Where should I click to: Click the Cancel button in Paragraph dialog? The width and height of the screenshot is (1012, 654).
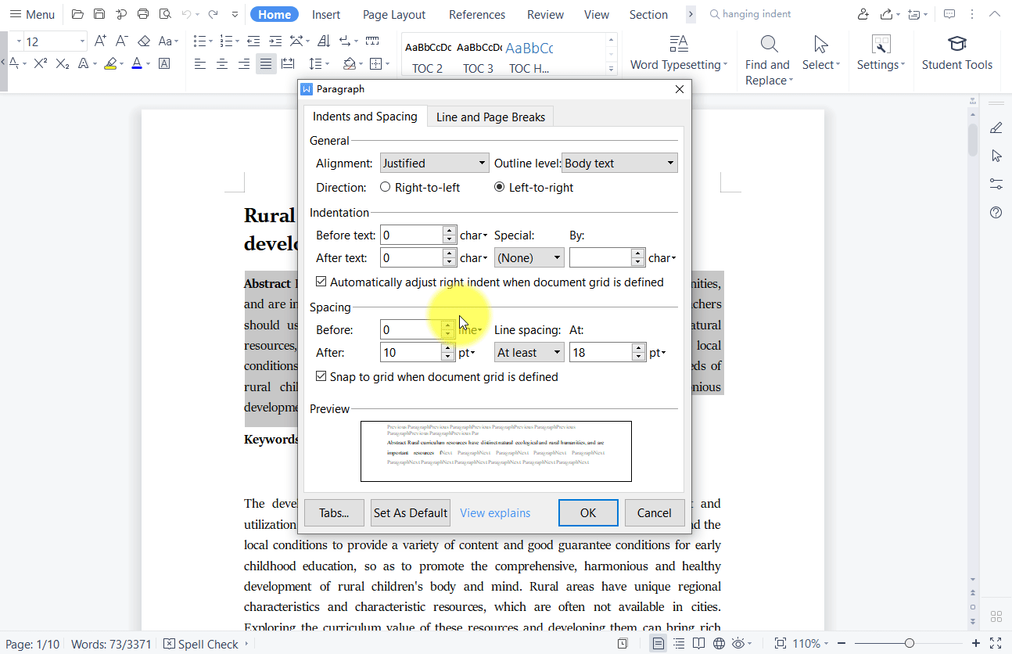[x=655, y=512]
